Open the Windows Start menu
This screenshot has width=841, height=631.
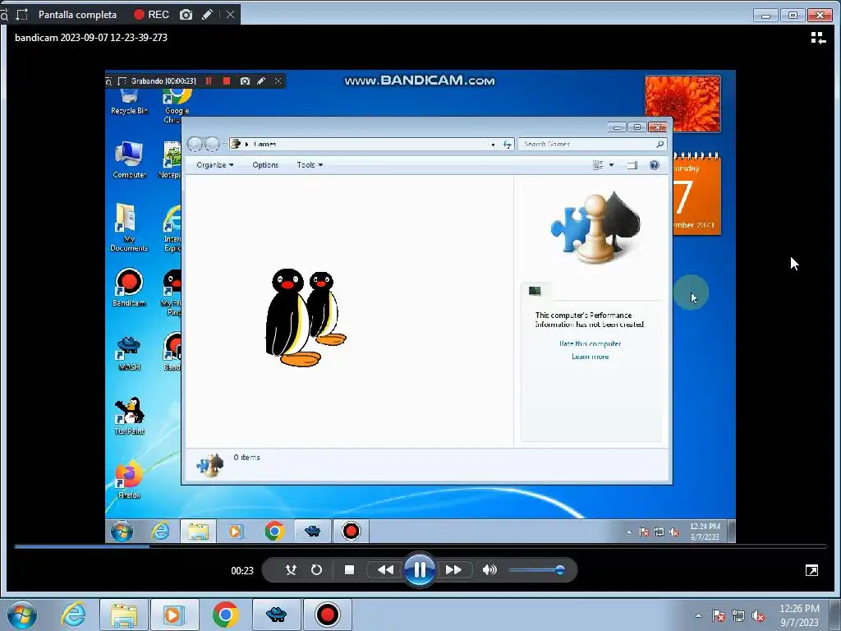coord(22,615)
